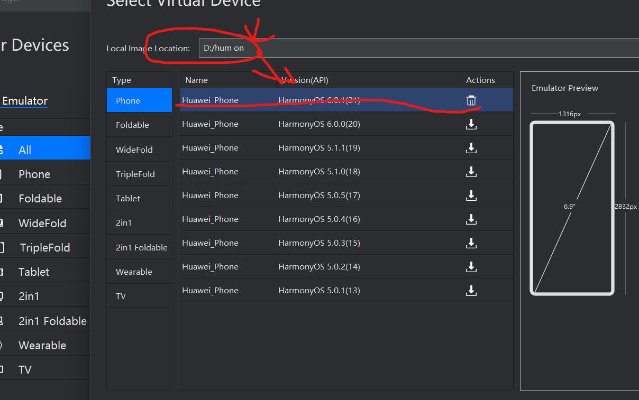Select the HarmonyOS 5.1.1(19) row
The height and width of the screenshot is (400, 639).
click(346, 148)
